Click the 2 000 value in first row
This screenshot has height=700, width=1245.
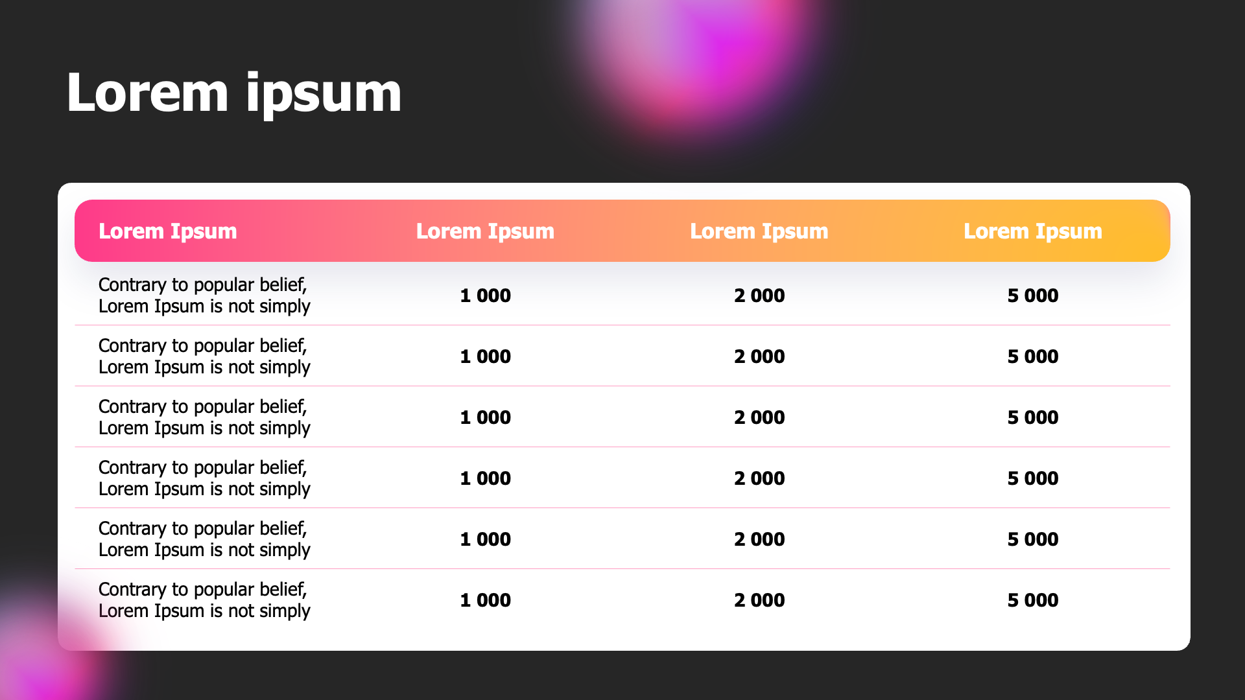[x=759, y=296]
